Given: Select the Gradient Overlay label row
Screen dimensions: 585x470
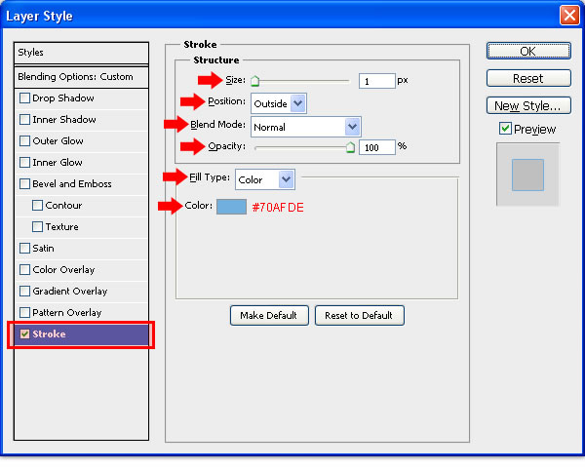Looking at the screenshot, I should pyautogui.click(x=70, y=292).
